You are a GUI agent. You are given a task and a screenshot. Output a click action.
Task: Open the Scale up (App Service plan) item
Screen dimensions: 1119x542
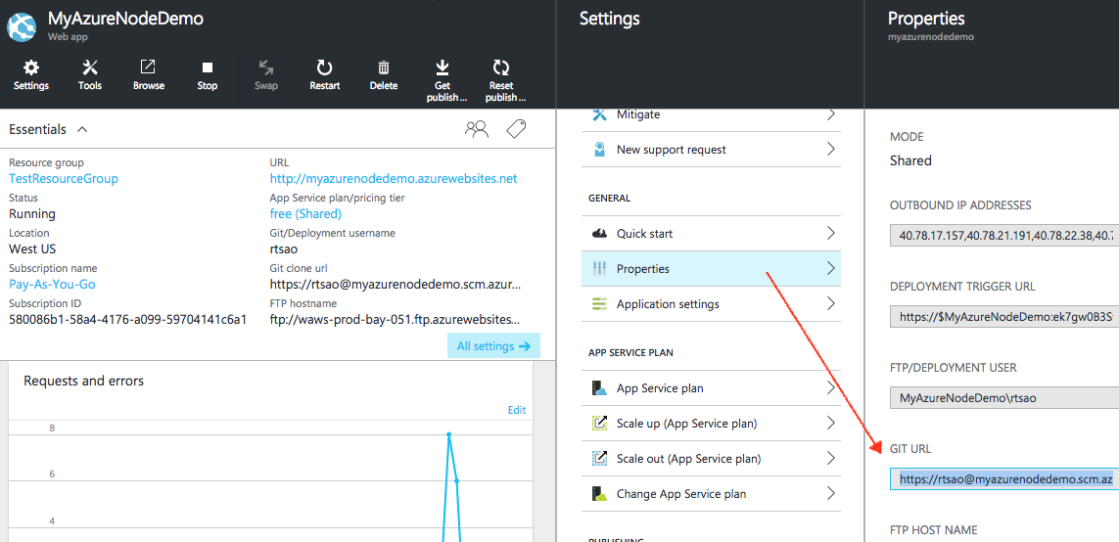click(x=711, y=423)
